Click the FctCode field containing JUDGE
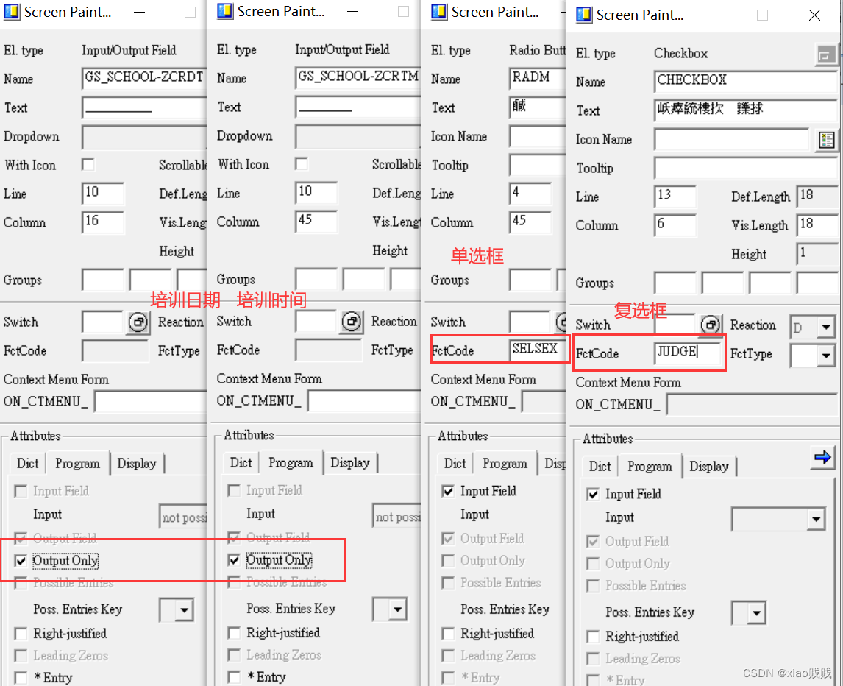 pyautogui.click(x=689, y=353)
